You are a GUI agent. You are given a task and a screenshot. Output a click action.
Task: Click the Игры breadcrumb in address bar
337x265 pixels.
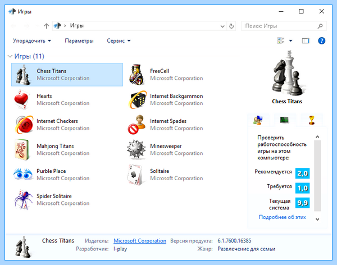point(77,26)
